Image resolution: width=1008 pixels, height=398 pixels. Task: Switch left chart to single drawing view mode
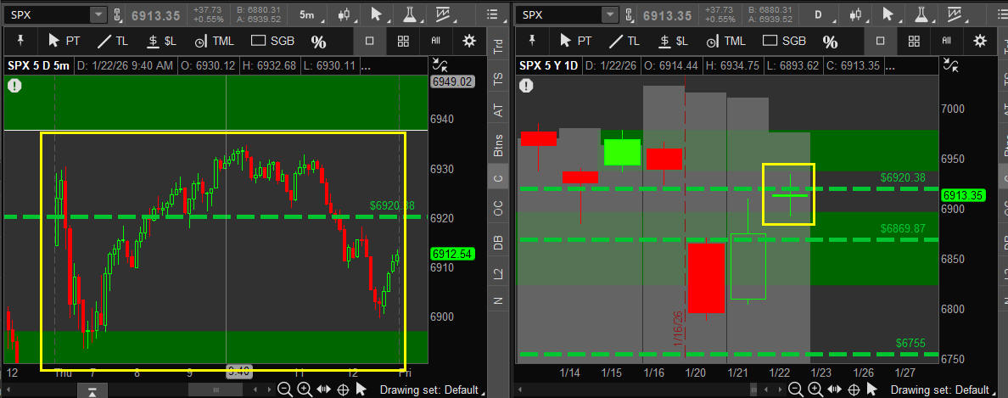370,41
